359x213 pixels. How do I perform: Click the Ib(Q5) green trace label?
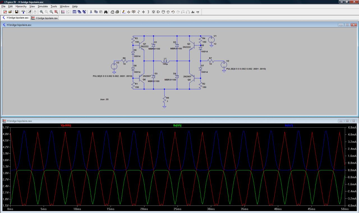click(177, 125)
